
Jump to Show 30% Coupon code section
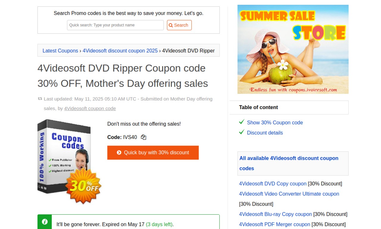click(x=275, y=123)
